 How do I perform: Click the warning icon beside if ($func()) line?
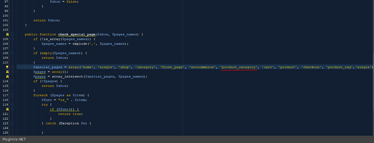tap(7, 109)
